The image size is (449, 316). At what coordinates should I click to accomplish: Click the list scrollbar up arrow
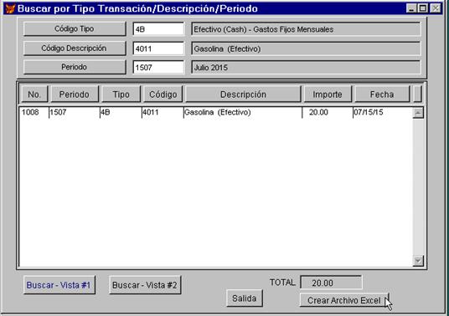click(418, 113)
